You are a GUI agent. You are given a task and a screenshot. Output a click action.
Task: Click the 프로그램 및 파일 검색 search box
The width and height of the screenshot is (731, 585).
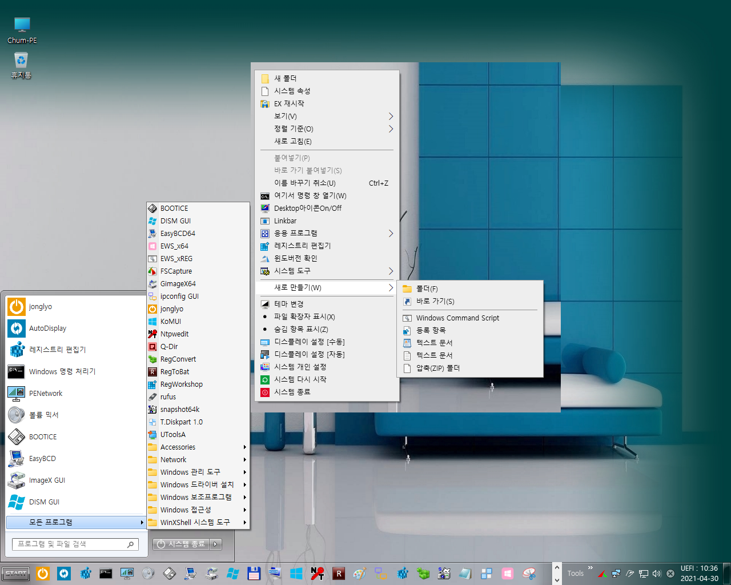[x=75, y=544]
